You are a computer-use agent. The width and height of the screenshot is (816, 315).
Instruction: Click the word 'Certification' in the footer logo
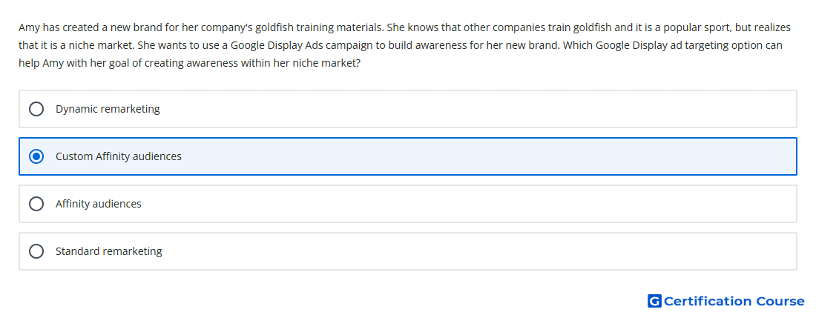(708, 301)
